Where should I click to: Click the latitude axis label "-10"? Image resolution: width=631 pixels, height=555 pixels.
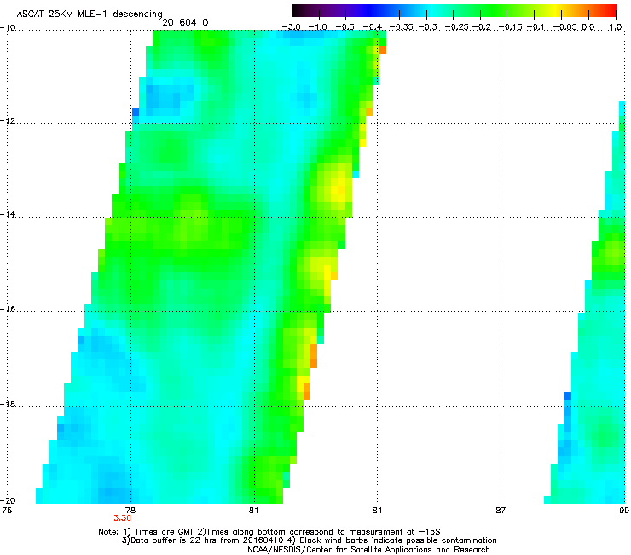coord(8,28)
